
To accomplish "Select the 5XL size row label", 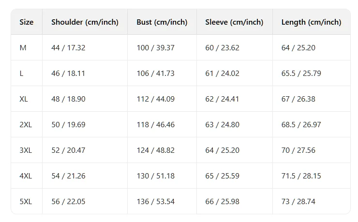I will click(26, 202).
